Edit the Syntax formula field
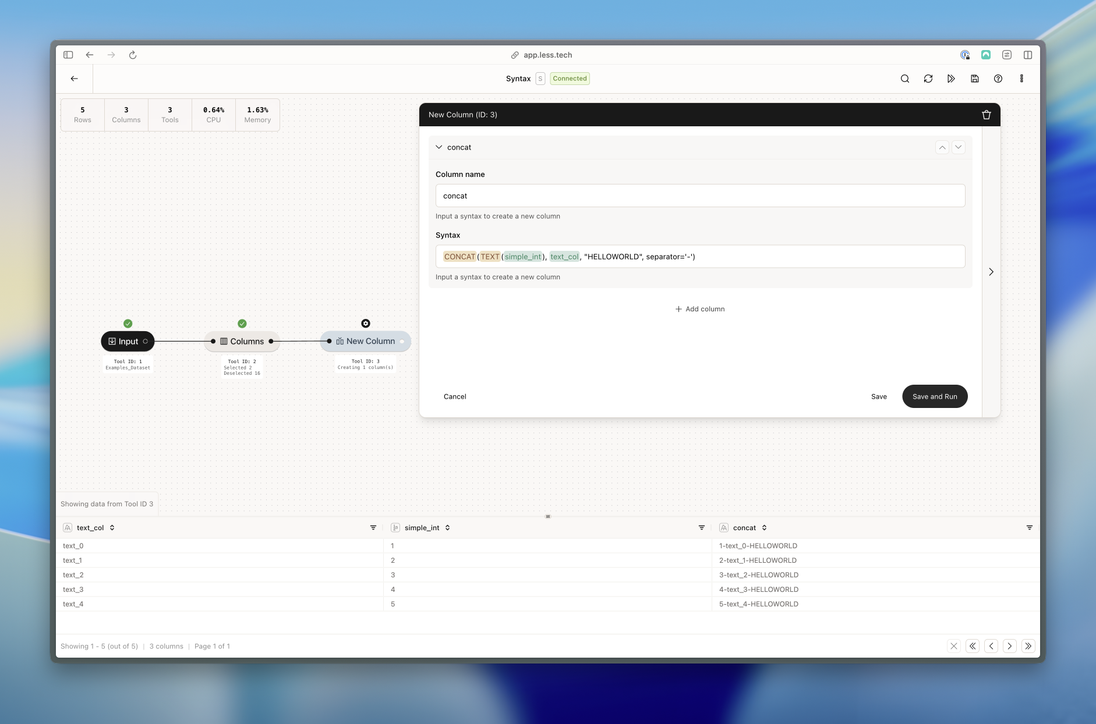The image size is (1096, 724). [x=700, y=257]
